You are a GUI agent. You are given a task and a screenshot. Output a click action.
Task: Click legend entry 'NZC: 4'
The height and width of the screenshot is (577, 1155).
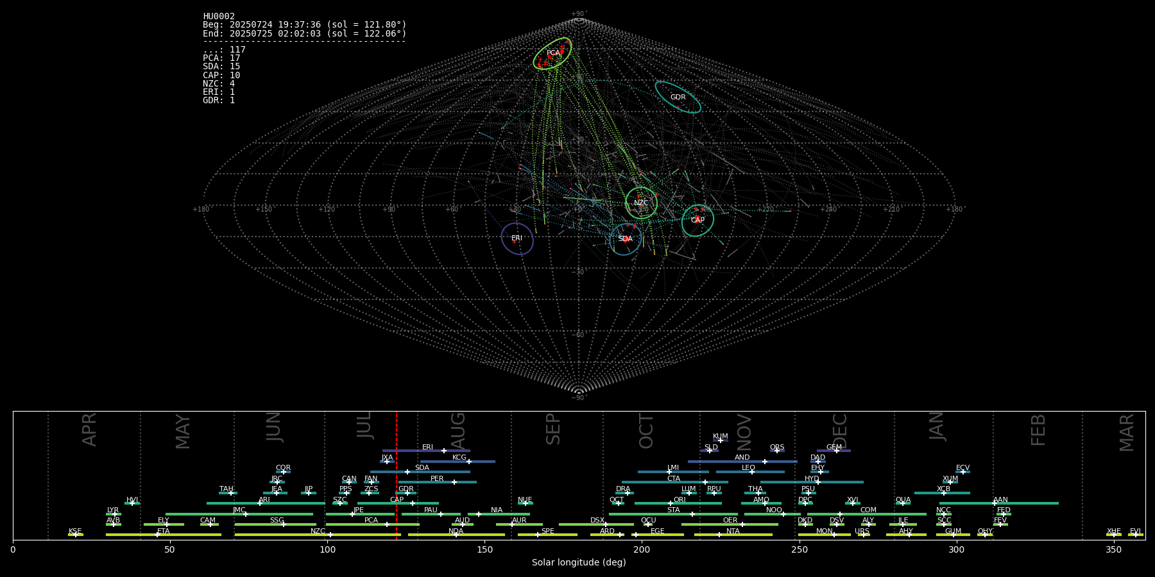[219, 84]
